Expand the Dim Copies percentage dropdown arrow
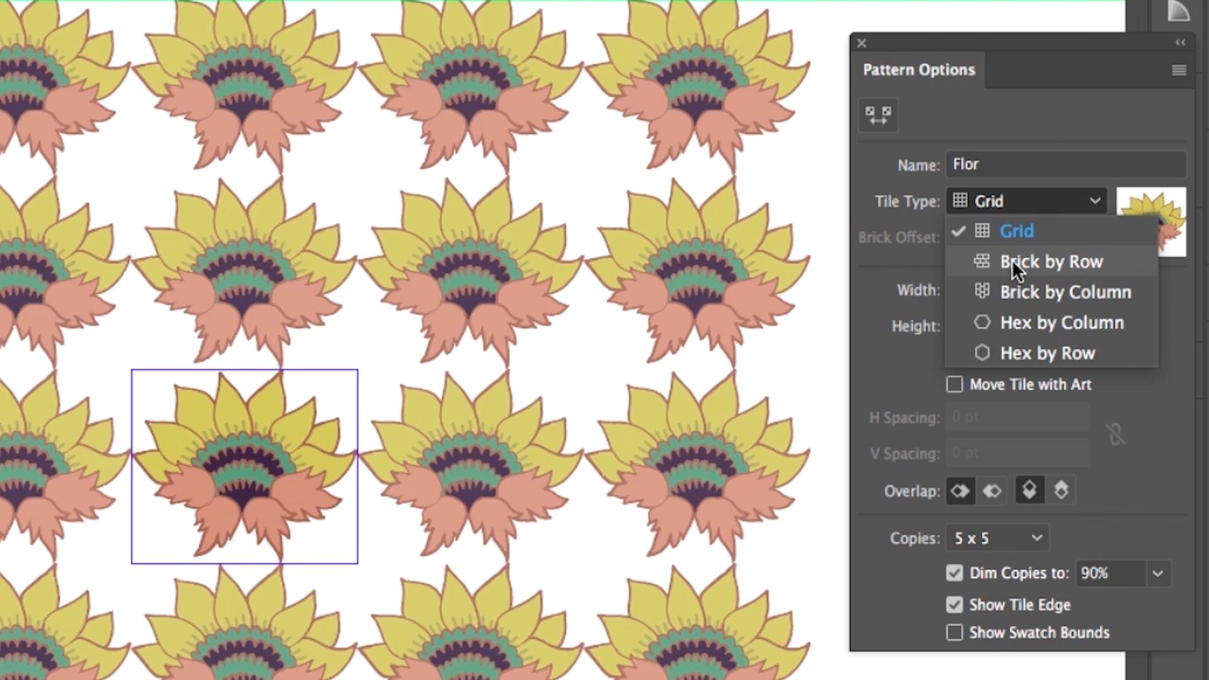 point(1158,574)
